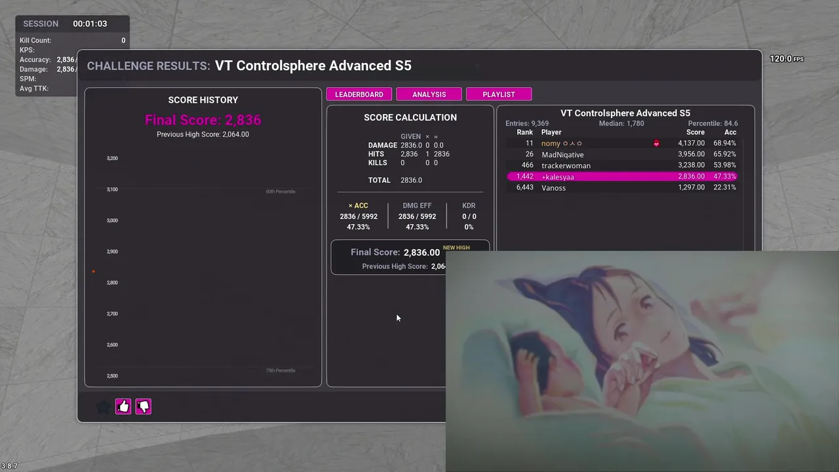Open the PLAYLIST tab
Viewport: 839px width, 472px height.
click(499, 94)
